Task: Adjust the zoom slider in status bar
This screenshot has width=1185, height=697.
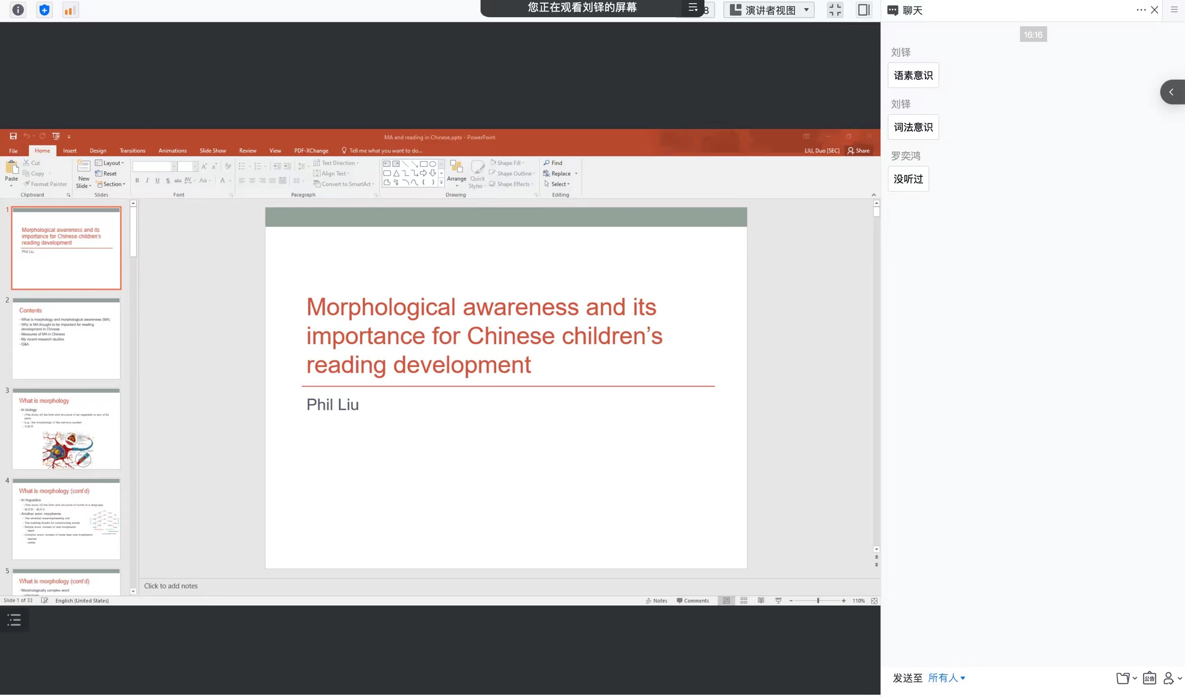Action: (818, 601)
